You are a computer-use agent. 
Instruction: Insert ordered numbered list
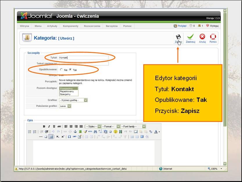pos(35,132)
